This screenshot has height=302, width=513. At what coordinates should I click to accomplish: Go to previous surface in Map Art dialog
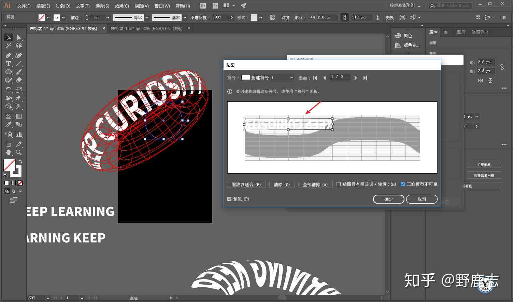324,78
